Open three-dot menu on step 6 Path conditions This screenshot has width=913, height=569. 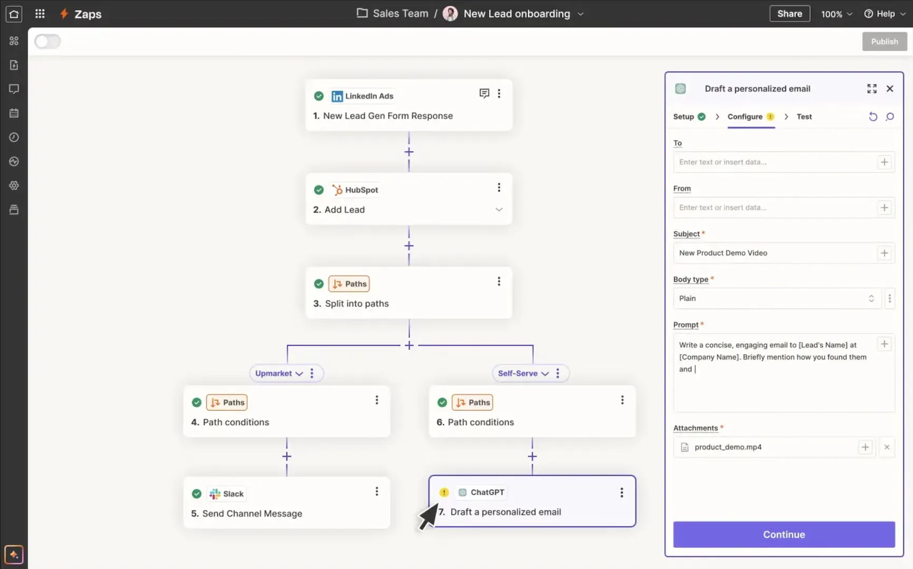622,400
